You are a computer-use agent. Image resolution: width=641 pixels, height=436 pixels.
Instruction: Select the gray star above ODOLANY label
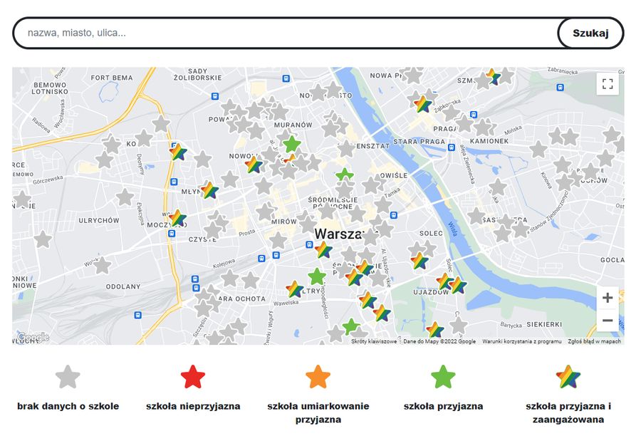(102, 265)
